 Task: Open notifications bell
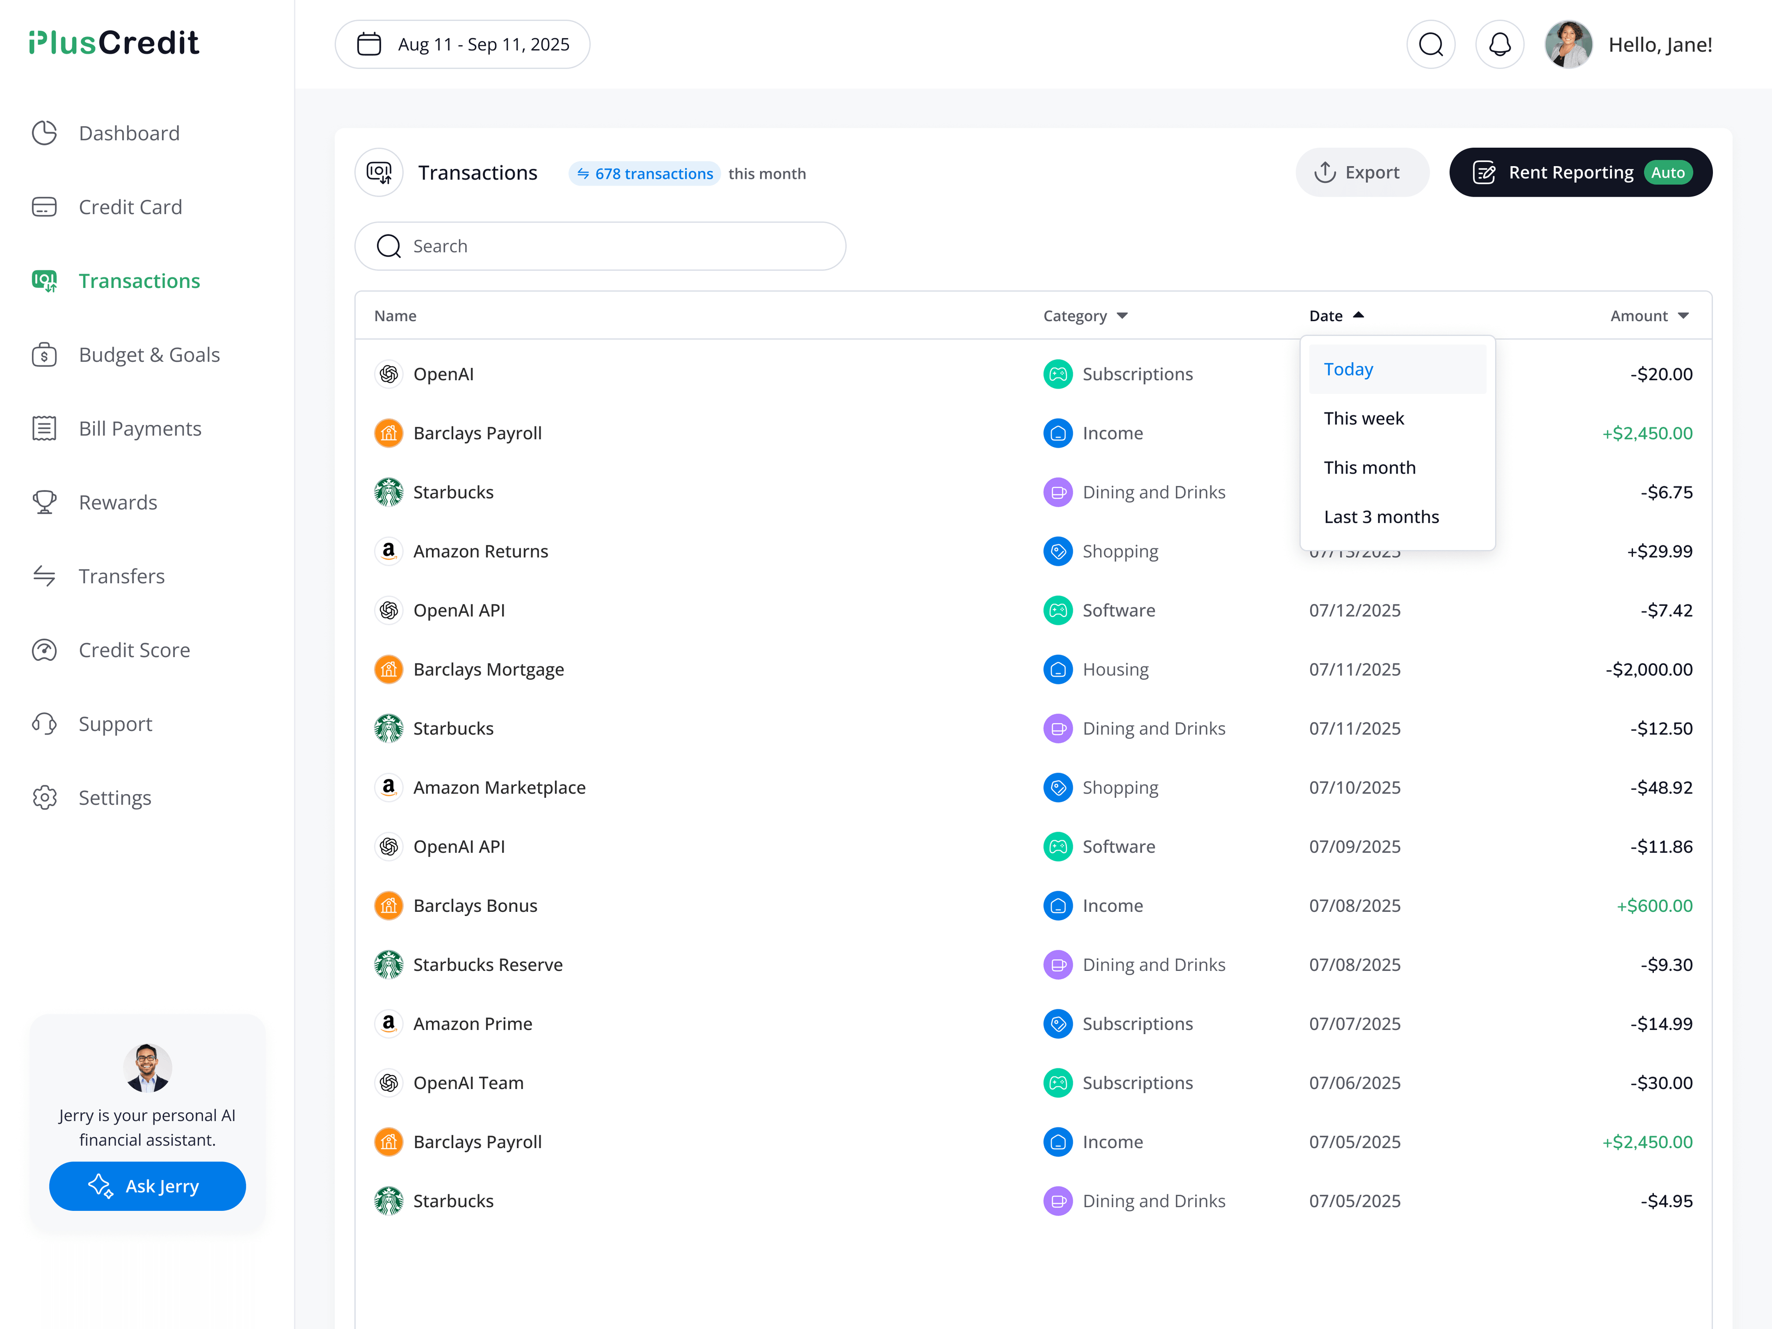[1500, 44]
